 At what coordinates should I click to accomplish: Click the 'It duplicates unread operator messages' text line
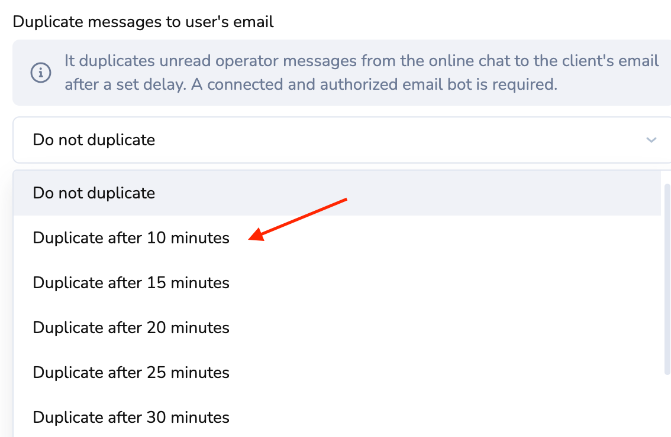[361, 61]
